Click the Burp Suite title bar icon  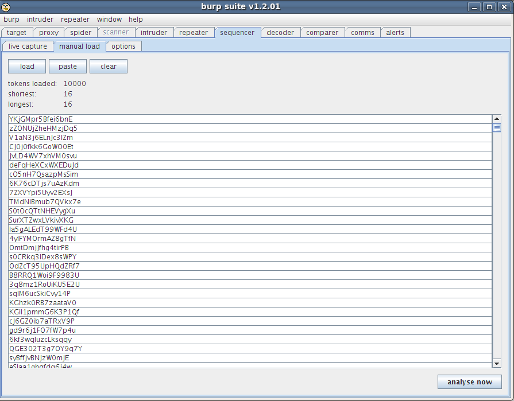(6, 7)
